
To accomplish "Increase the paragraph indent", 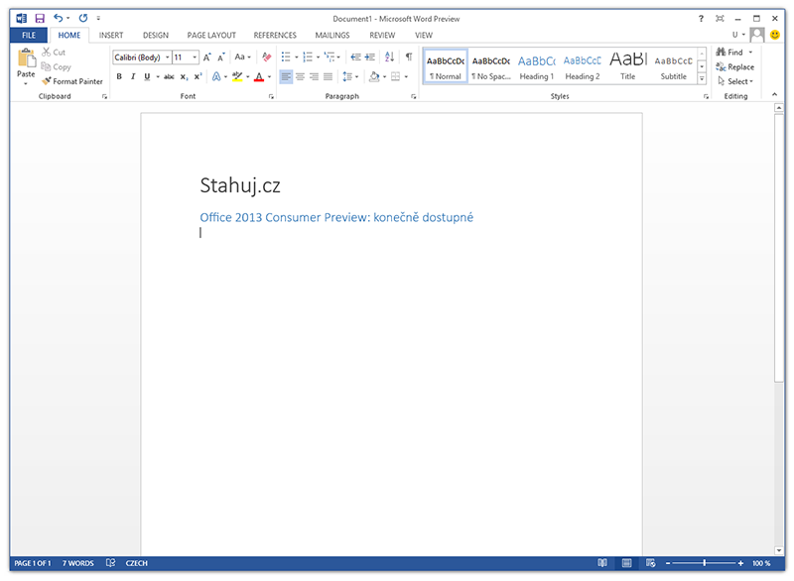I will [370, 58].
